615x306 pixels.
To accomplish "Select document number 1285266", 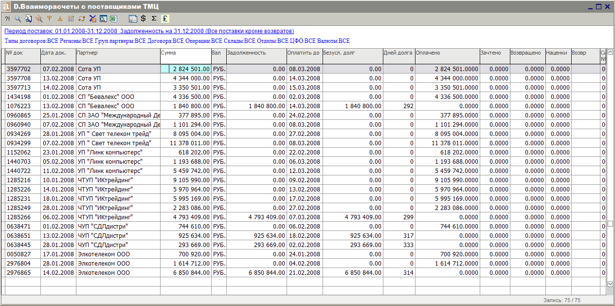I will 22,217.
